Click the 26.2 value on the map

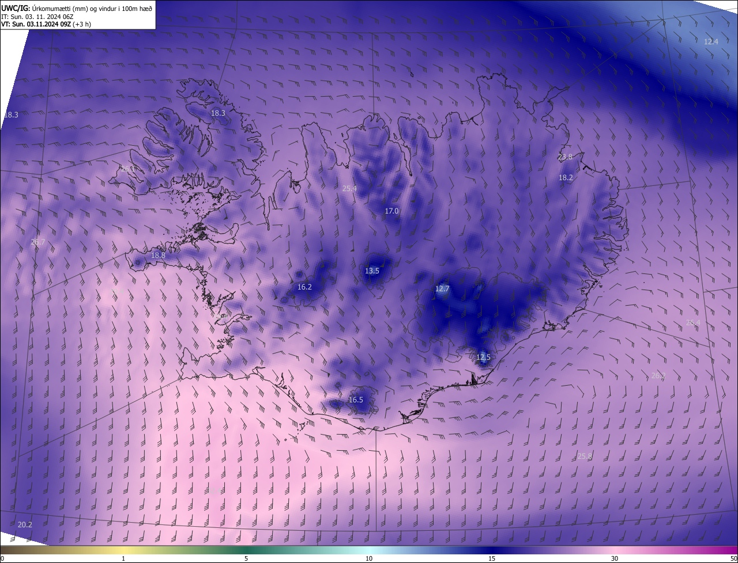coord(658,376)
